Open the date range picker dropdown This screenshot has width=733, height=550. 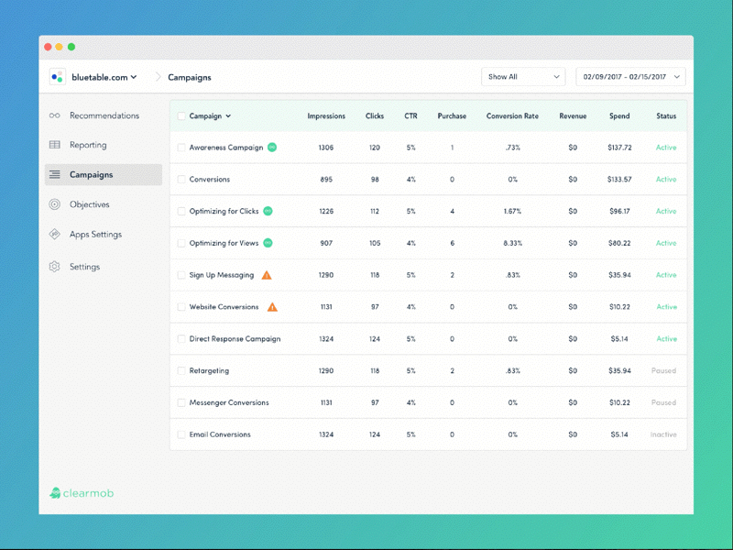(629, 77)
